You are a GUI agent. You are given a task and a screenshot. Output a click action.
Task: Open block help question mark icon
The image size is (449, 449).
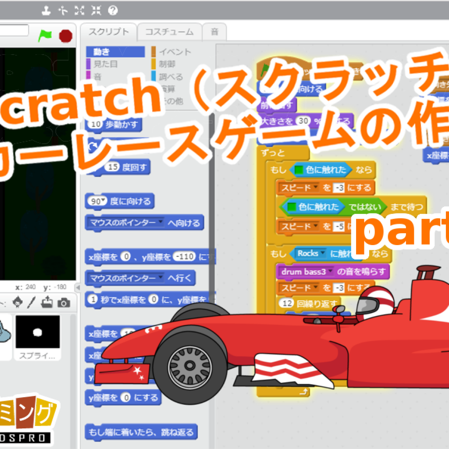pos(112,9)
